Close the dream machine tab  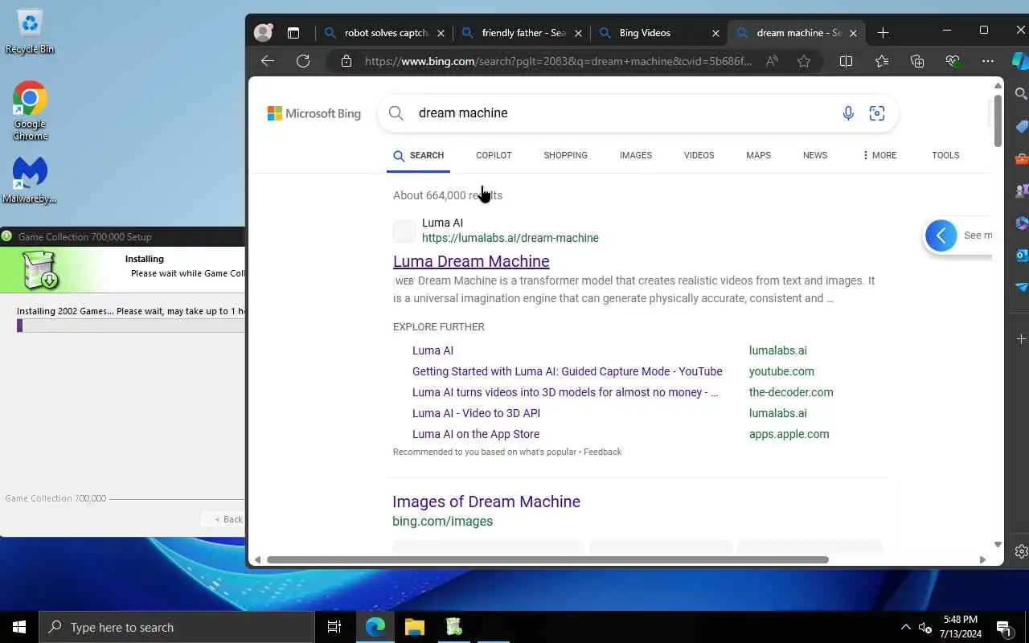[853, 33]
